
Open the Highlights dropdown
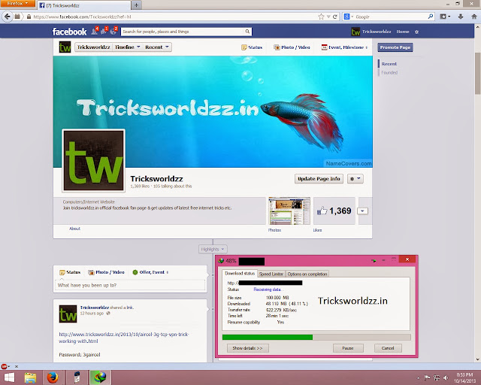point(213,249)
